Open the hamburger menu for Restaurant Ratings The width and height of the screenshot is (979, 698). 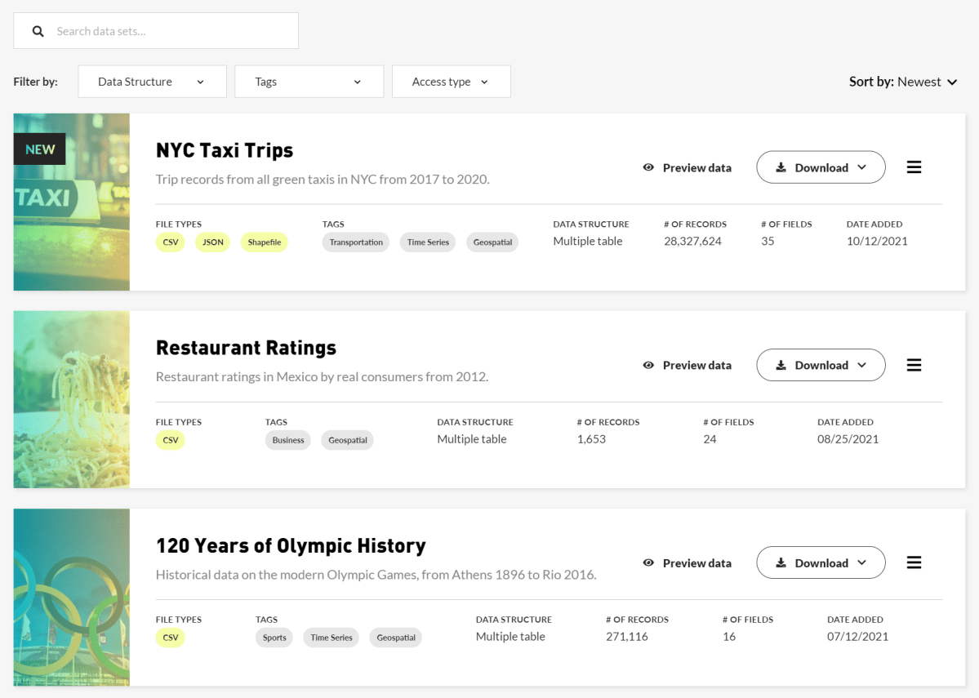[x=914, y=365]
